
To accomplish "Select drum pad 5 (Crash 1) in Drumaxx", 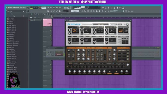I will point(74,40).
